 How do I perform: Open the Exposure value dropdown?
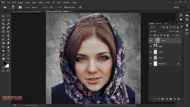pyautogui.click(x=56, y=7)
